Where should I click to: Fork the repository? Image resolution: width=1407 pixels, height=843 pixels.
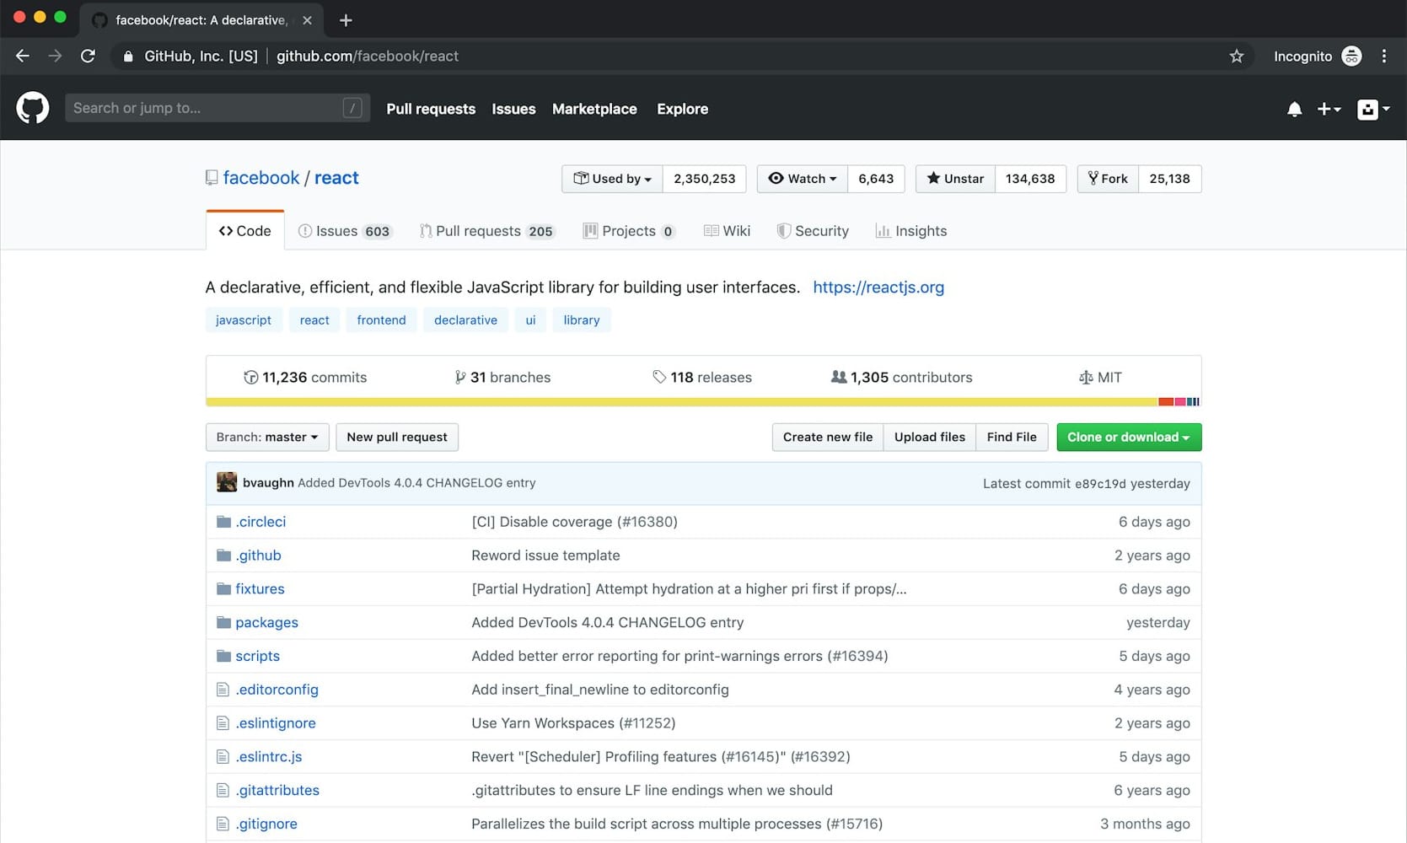[x=1108, y=179]
